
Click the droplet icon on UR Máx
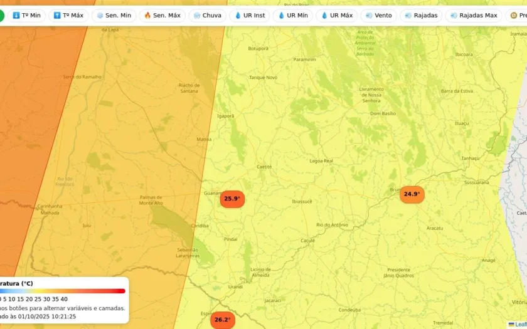[324, 15]
